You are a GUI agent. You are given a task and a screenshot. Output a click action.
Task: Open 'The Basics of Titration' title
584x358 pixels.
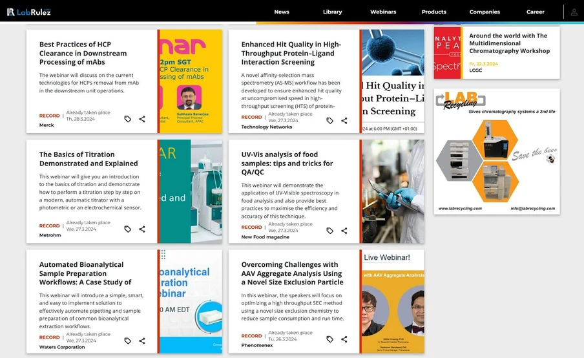pyautogui.click(x=89, y=159)
